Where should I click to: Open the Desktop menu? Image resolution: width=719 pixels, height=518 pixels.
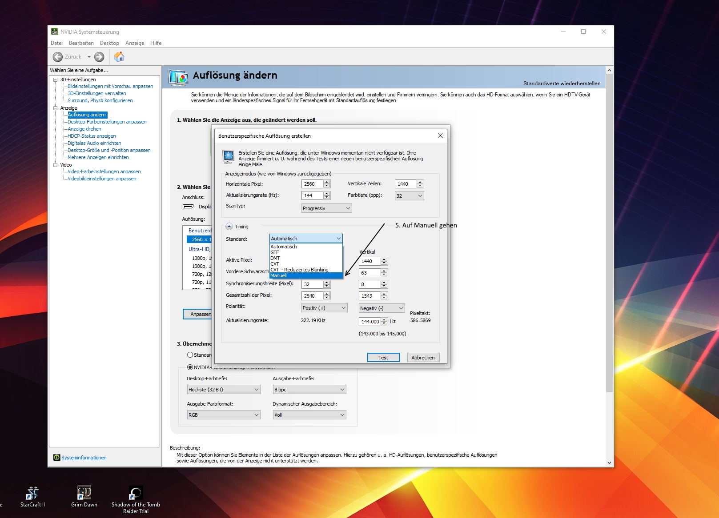109,43
